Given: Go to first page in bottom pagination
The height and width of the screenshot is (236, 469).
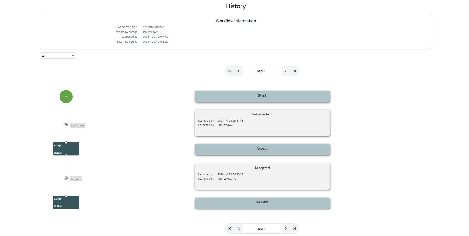Looking at the screenshot, I should [x=230, y=229].
